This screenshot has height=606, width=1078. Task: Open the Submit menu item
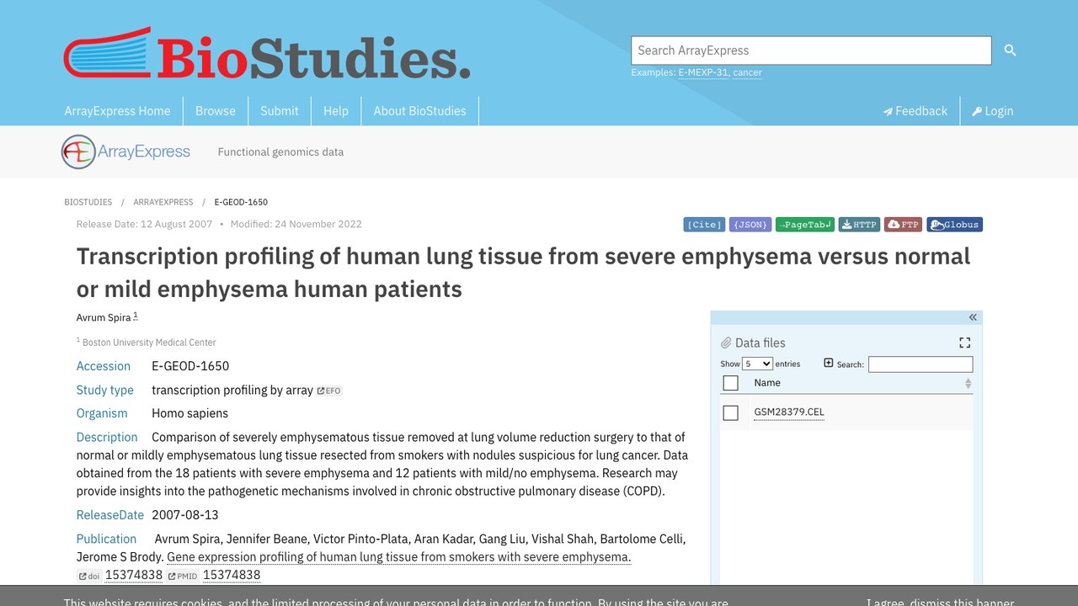click(280, 111)
